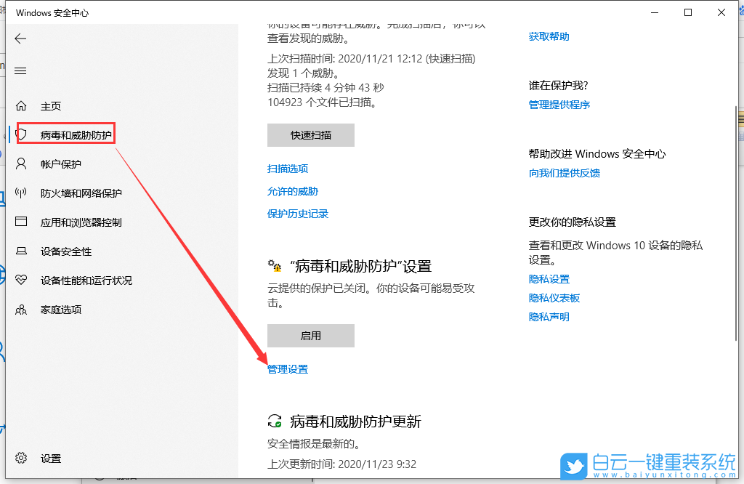Enable cloud protection via the 启用 button

(x=310, y=335)
